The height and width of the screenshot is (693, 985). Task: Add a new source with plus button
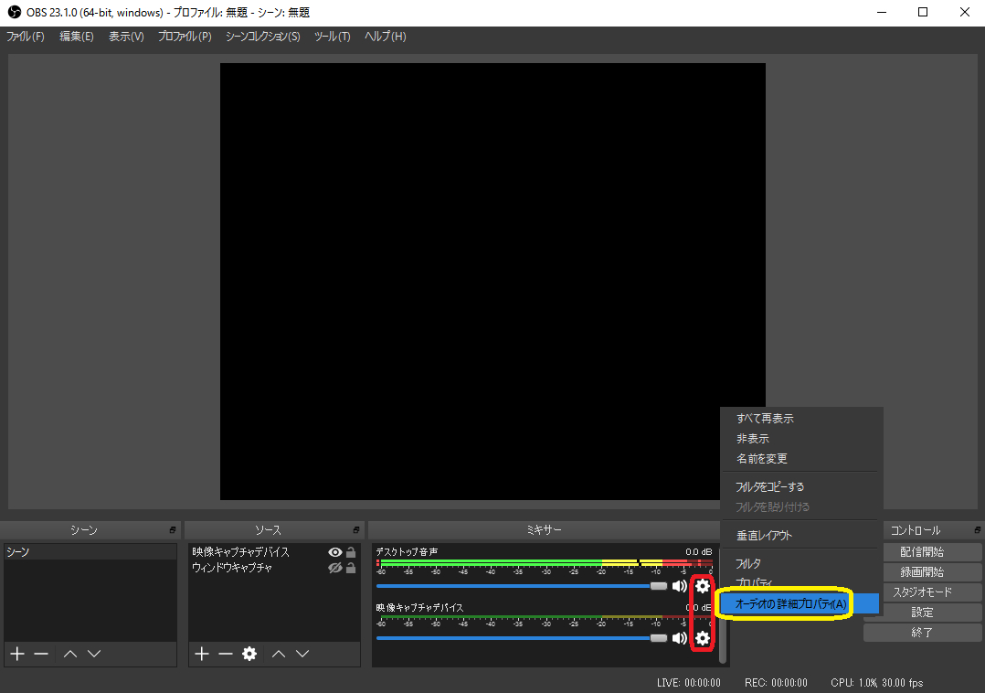point(202,654)
